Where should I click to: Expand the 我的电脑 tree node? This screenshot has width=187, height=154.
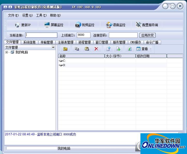(6, 52)
